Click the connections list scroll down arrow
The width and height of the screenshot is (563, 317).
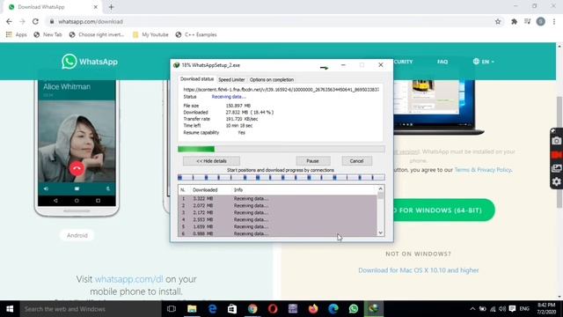(380, 232)
